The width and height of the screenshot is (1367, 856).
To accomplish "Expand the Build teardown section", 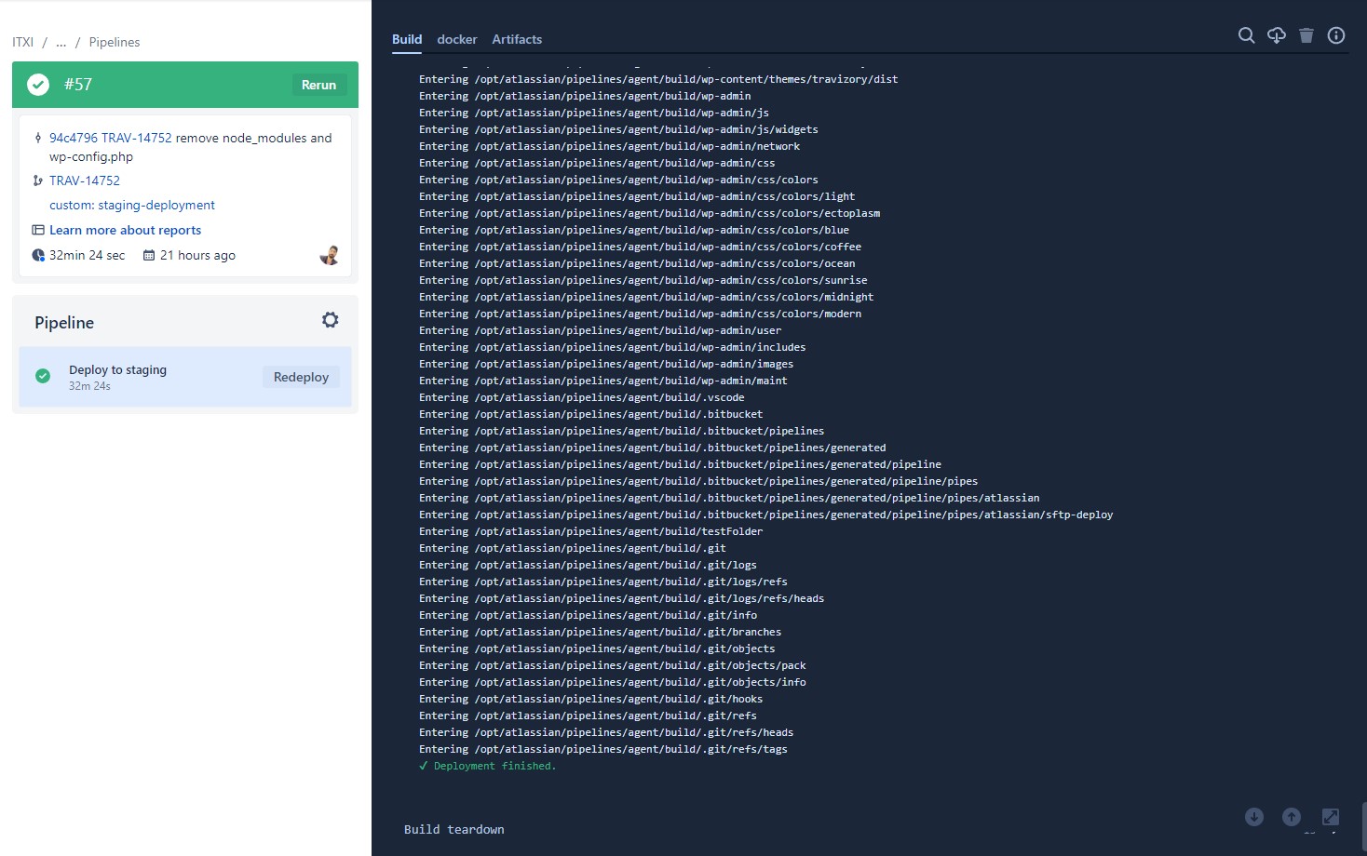I will point(453,828).
